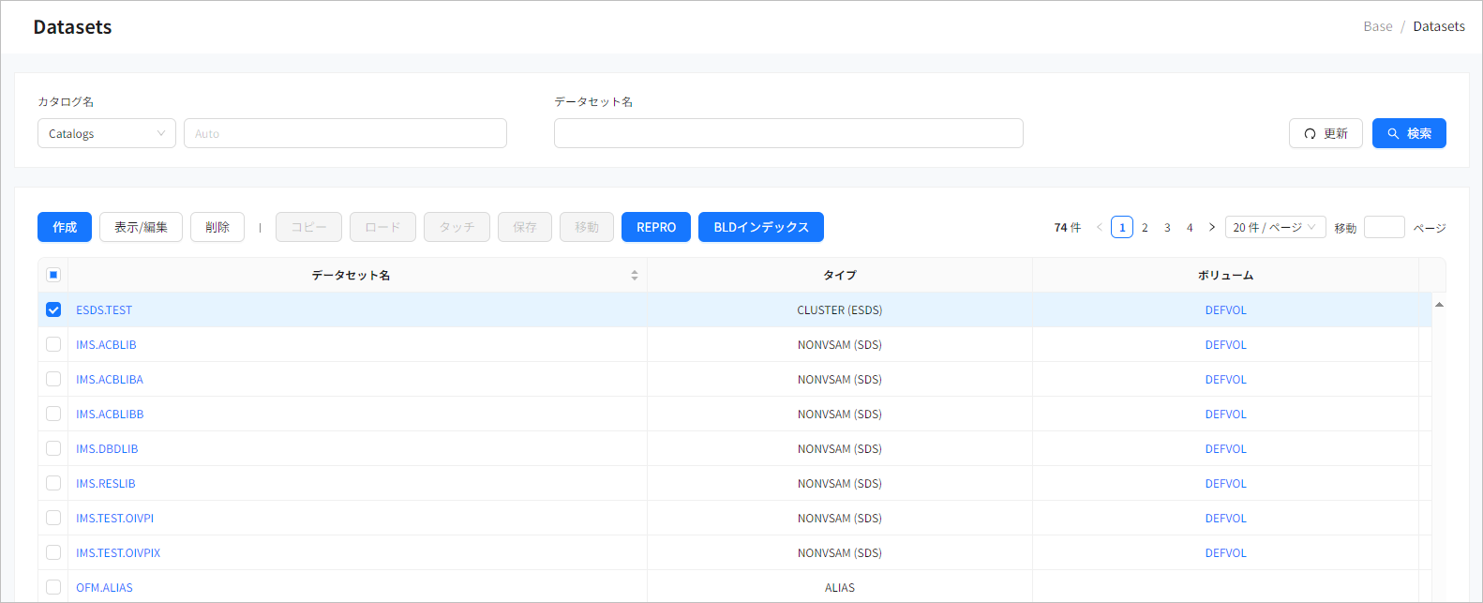Click the 作成 create button
Viewport: 1483px width, 603px height.
[65, 227]
